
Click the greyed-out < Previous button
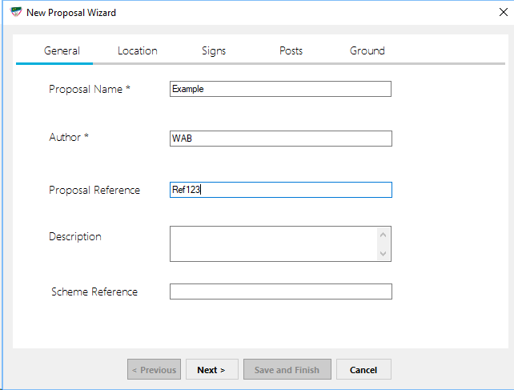(x=154, y=369)
